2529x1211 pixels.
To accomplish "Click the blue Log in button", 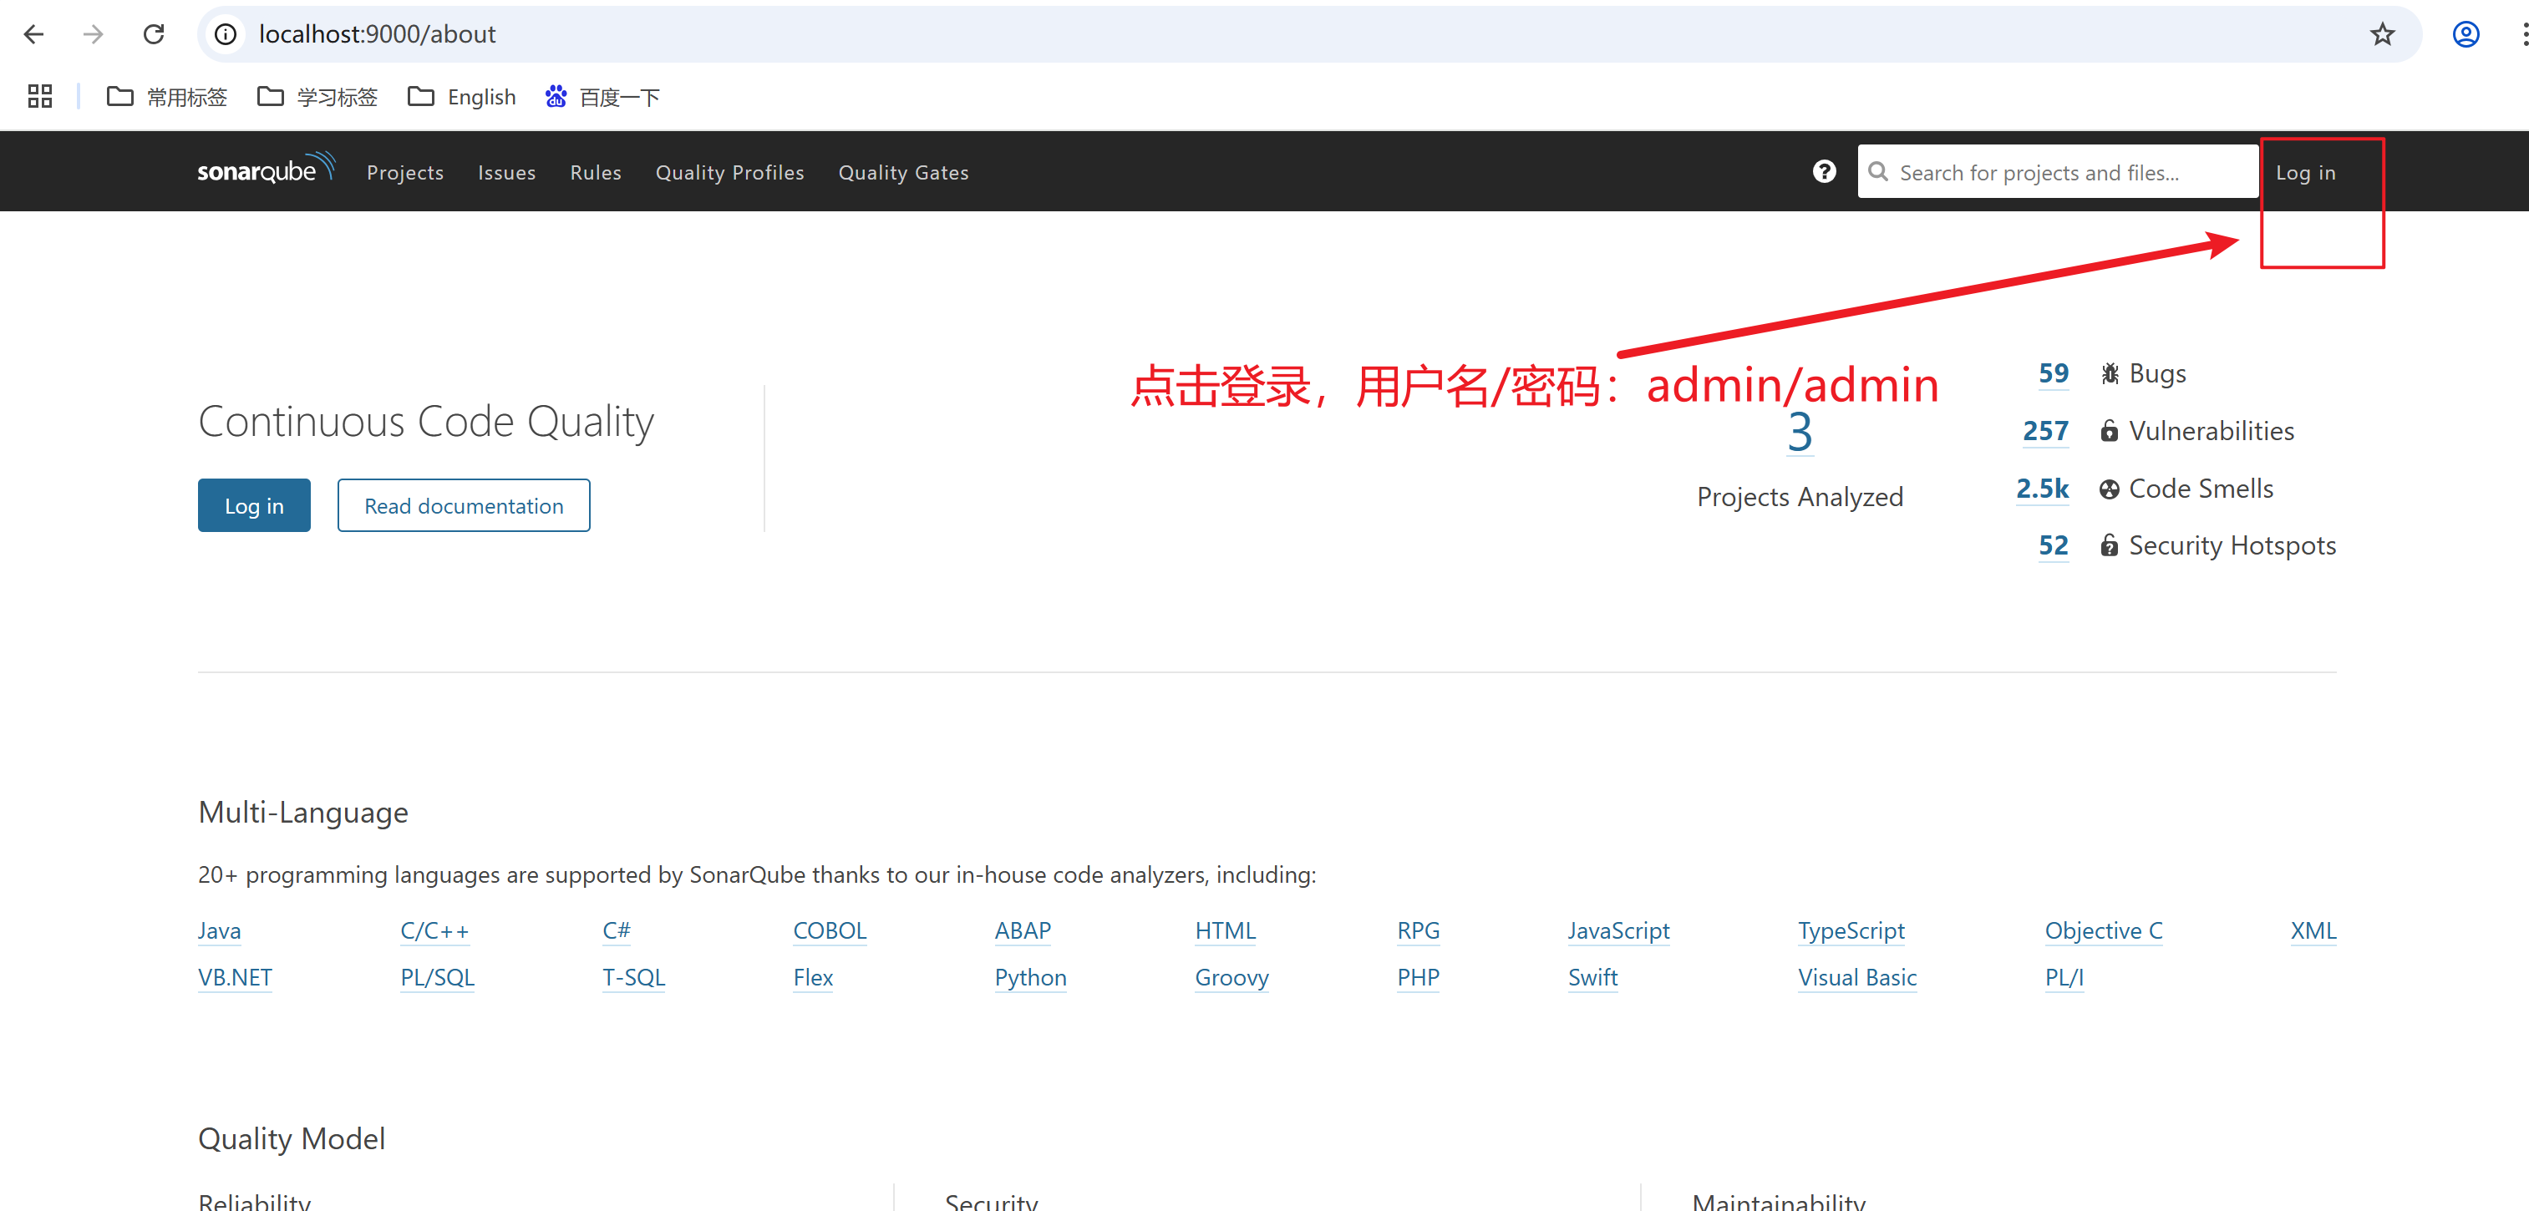I will 253,504.
